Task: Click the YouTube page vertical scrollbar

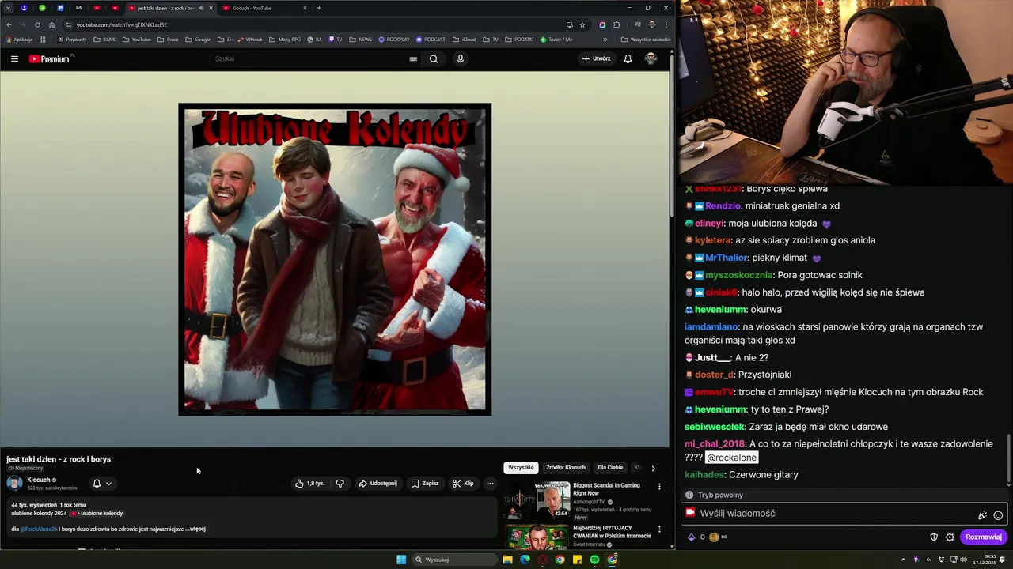Action: coord(672,134)
